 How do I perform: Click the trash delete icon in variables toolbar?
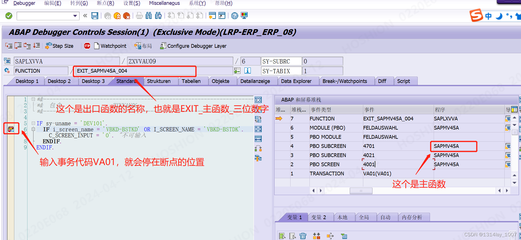[303, 236]
